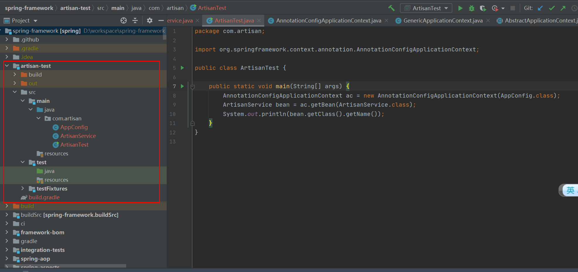The image size is (578, 272).
Task: Click the Stop square button
Action: coord(513,8)
